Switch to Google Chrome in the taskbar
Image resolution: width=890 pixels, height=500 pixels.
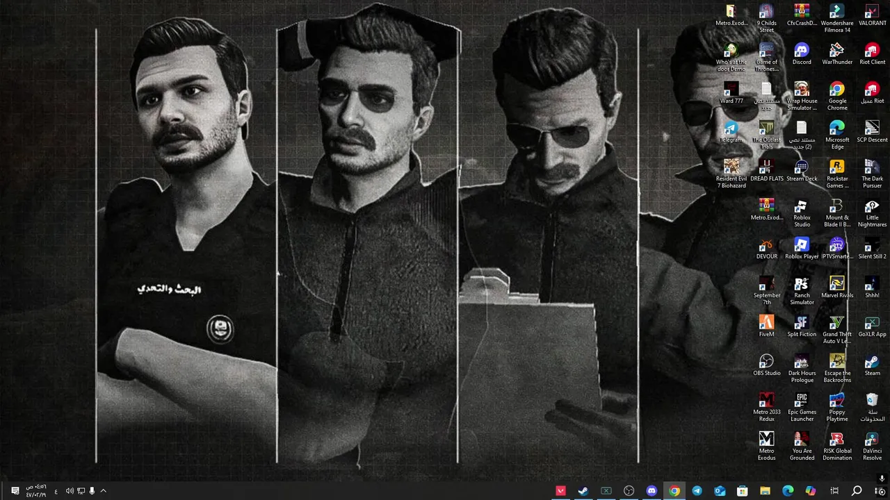[x=674, y=491]
